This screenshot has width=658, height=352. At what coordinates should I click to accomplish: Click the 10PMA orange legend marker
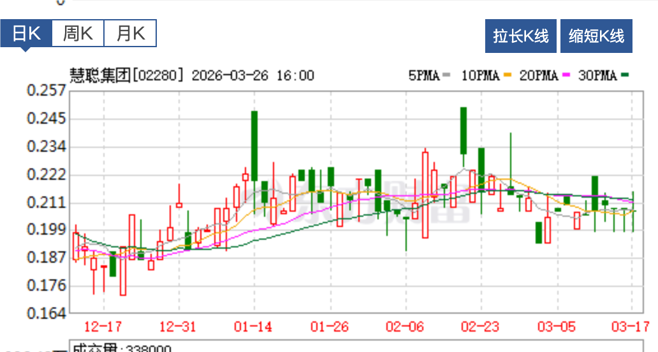click(x=508, y=75)
